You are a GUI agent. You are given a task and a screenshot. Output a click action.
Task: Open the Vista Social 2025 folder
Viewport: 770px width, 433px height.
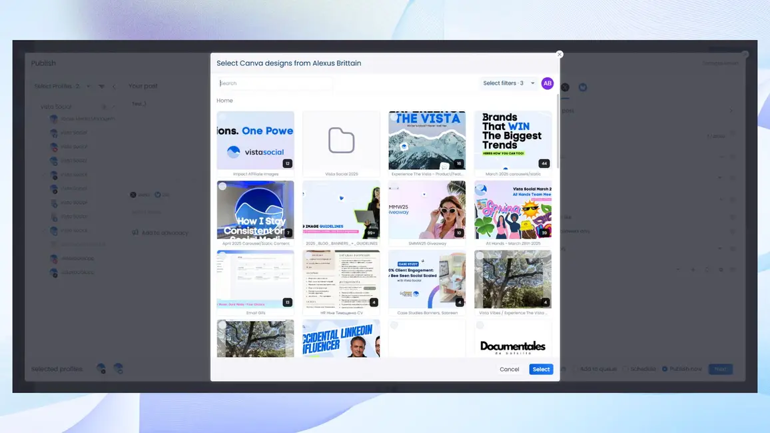pyautogui.click(x=341, y=141)
